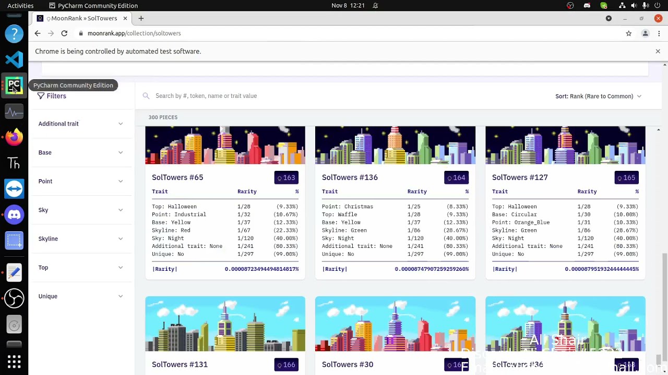This screenshot has width=668, height=375.
Task: Click the address bar URL
Action: (x=134, y=33)
